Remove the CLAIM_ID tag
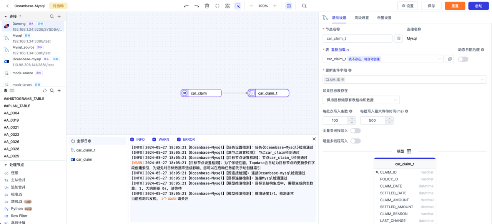492x224 pixels. (343, 79)
